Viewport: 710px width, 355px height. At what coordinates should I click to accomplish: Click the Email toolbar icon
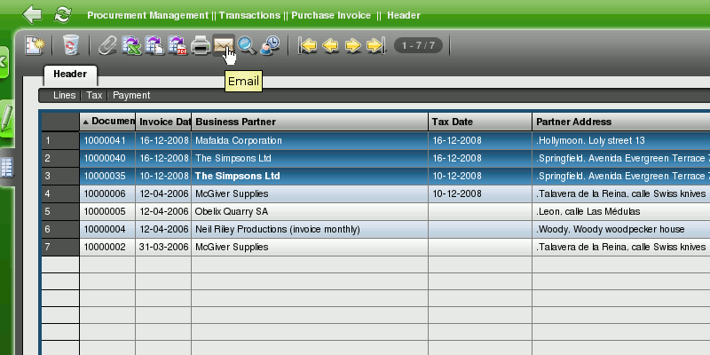(224, 45)
